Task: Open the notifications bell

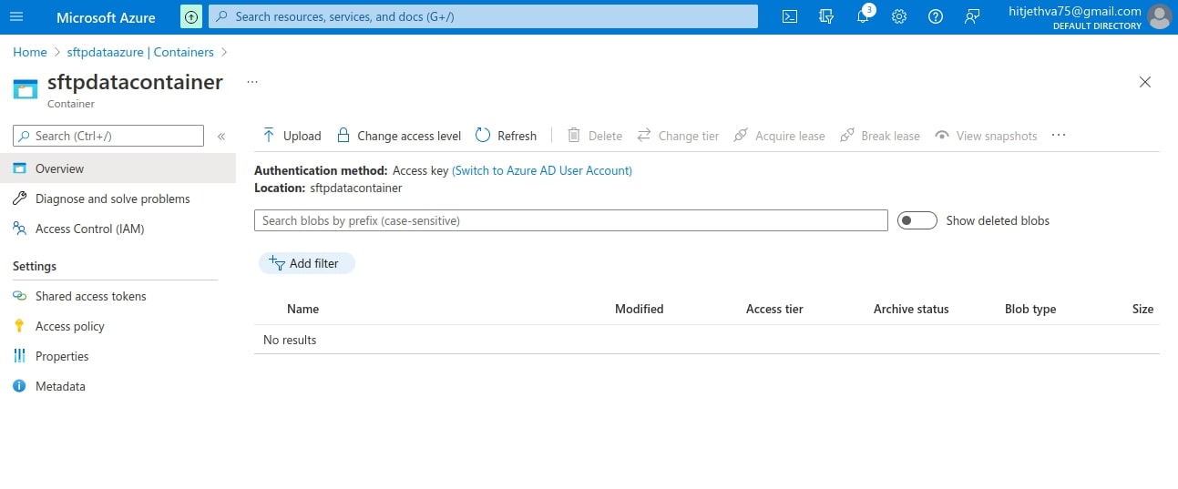Action: coord(863,16)
